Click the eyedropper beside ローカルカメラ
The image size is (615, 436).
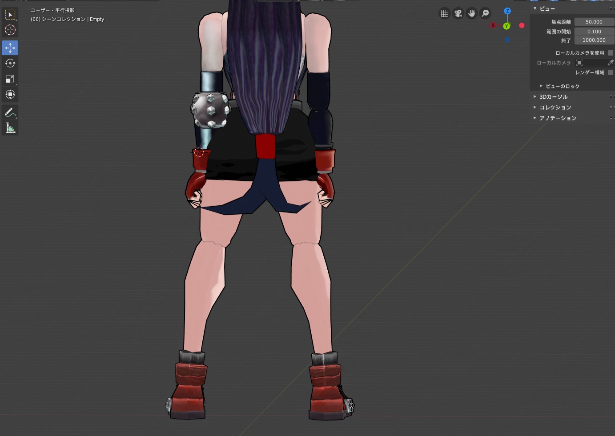point(611,63)
